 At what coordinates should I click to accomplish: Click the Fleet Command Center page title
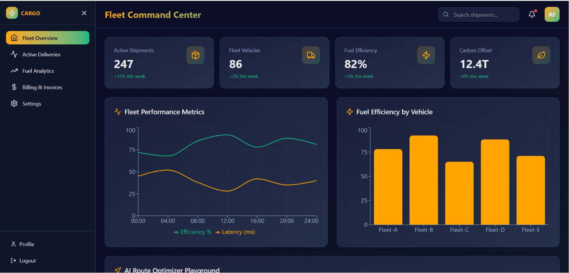[153, 15]
